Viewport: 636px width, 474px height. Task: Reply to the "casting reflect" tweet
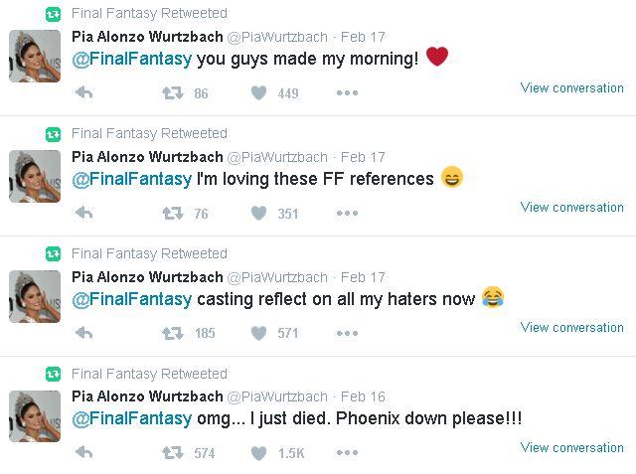pos(84,333)
